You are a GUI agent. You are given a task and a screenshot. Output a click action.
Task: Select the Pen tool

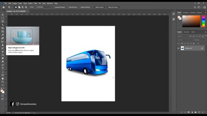pos(3,65)
